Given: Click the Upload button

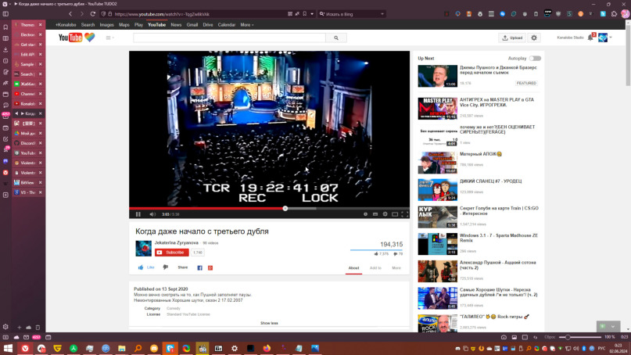Looking at the screenshot, I should tap(512, 38).
